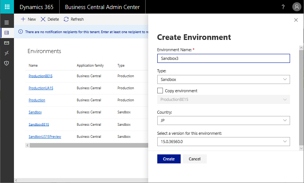Click the Sandbox type cell in SandboxUS15Preview row

(x=124, y=137)
